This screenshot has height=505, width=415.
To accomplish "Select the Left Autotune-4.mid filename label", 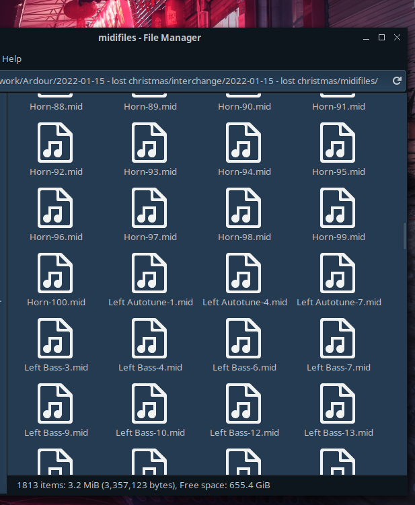I will click(244, 302).
